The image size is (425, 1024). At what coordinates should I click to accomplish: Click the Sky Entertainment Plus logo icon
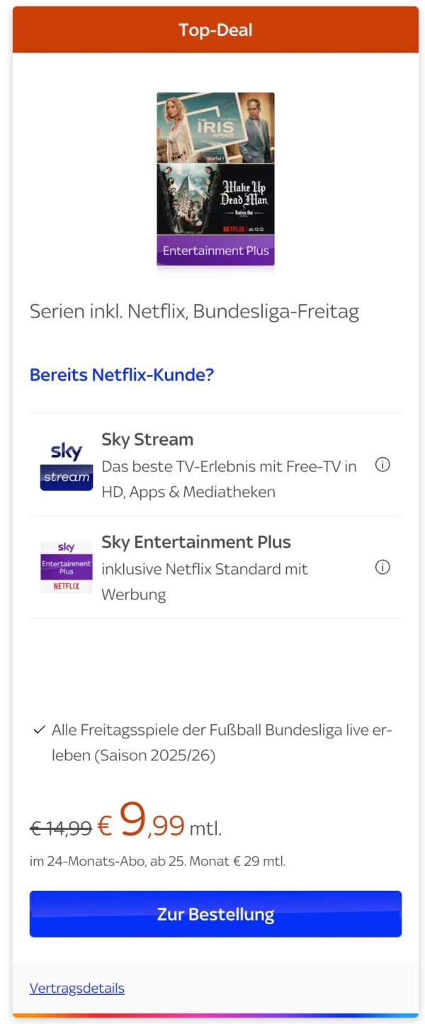[x=66, y=567]
